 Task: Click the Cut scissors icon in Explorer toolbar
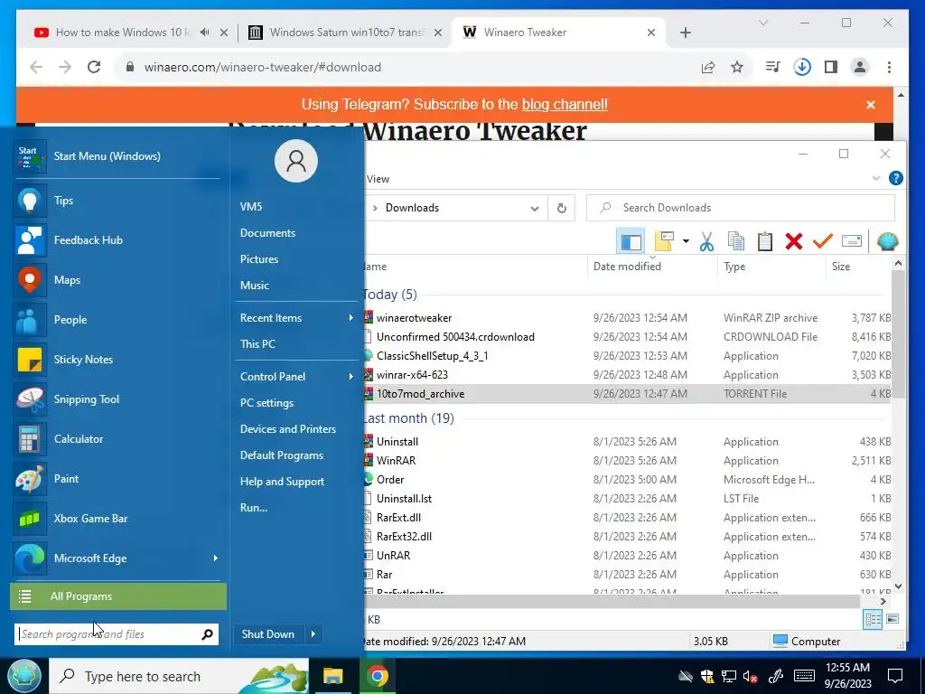point(706,241)
